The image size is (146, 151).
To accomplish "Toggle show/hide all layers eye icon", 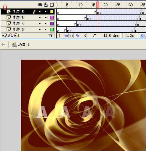I will tap(40, 5).
